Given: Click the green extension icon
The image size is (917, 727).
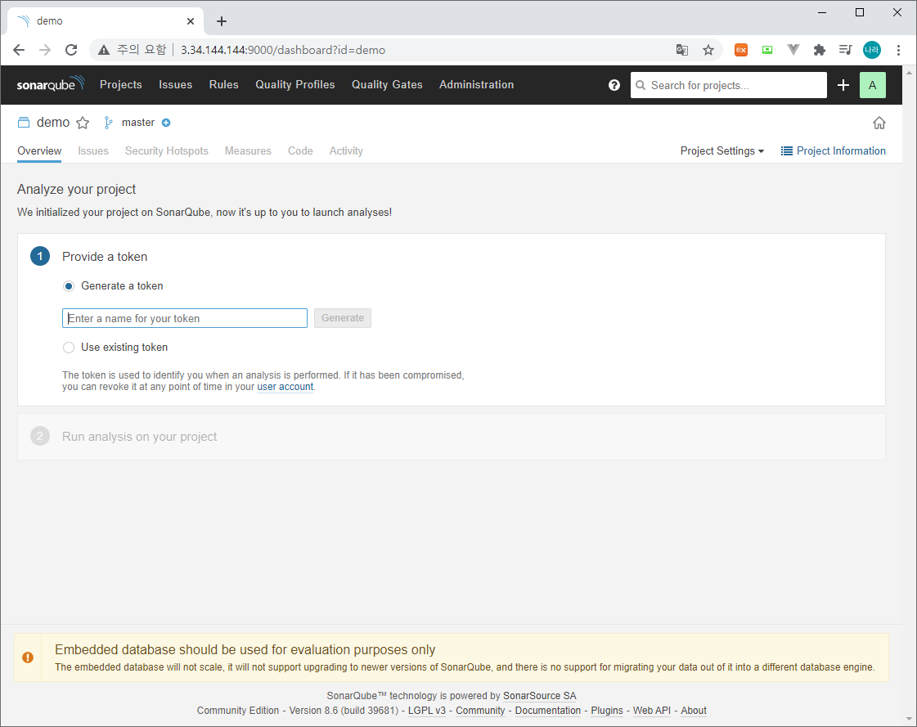Looking at the screenshot, I should click(x=767, y=50).
